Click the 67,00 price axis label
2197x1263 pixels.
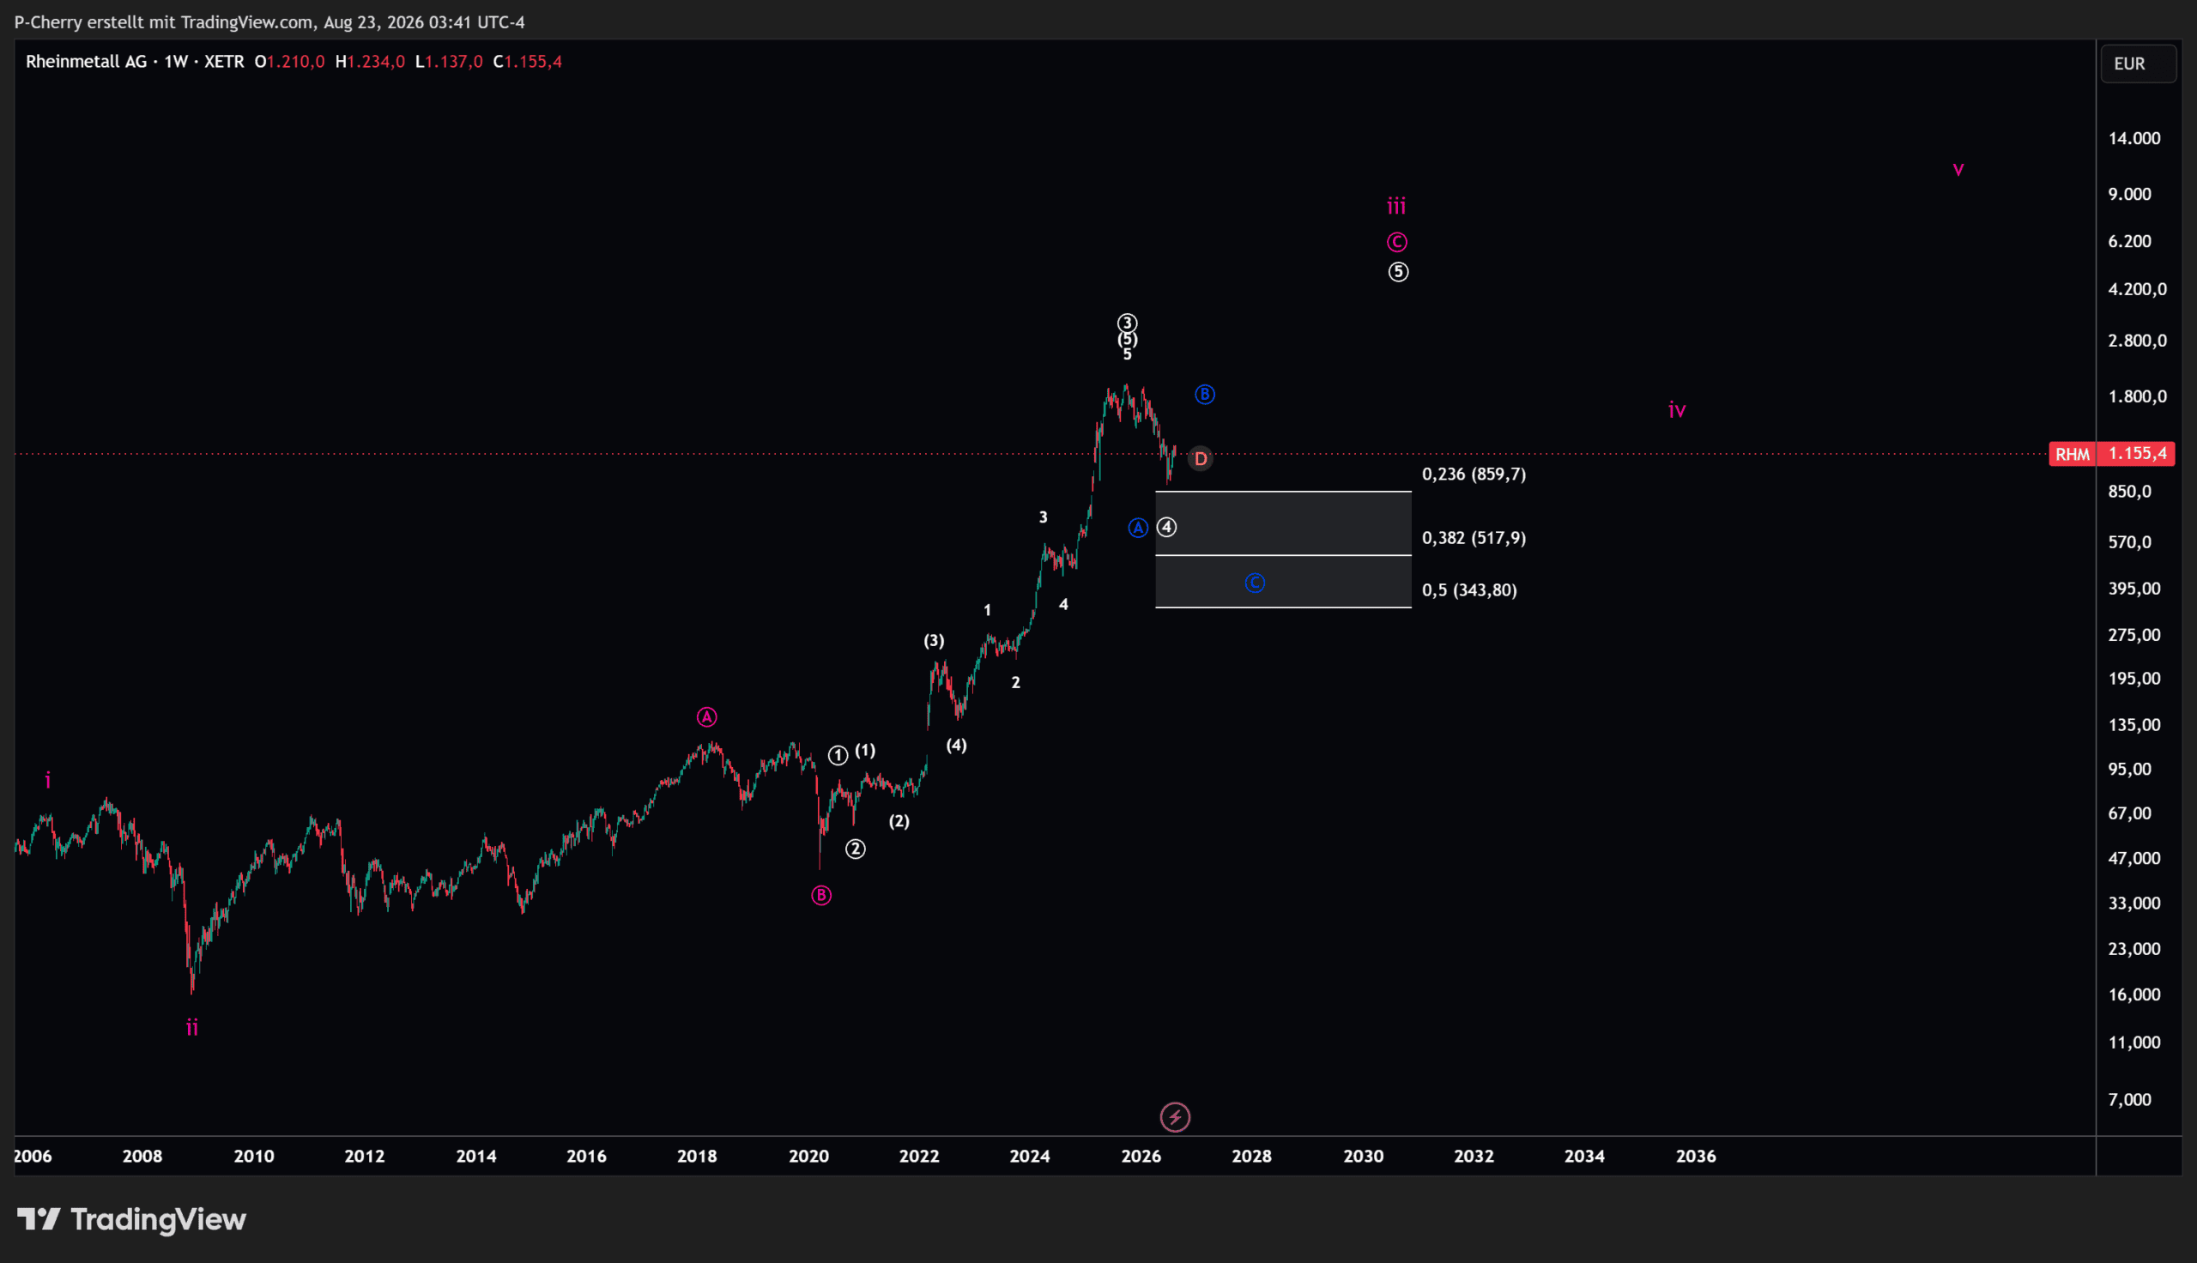tap(2130, 813)
